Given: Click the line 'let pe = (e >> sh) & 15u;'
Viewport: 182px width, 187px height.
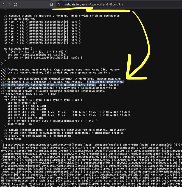Looking at the screenshot, I should click(x=27, y=106).
